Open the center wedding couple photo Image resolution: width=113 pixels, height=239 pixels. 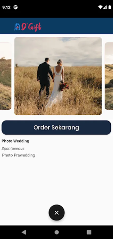click(58, 76)
